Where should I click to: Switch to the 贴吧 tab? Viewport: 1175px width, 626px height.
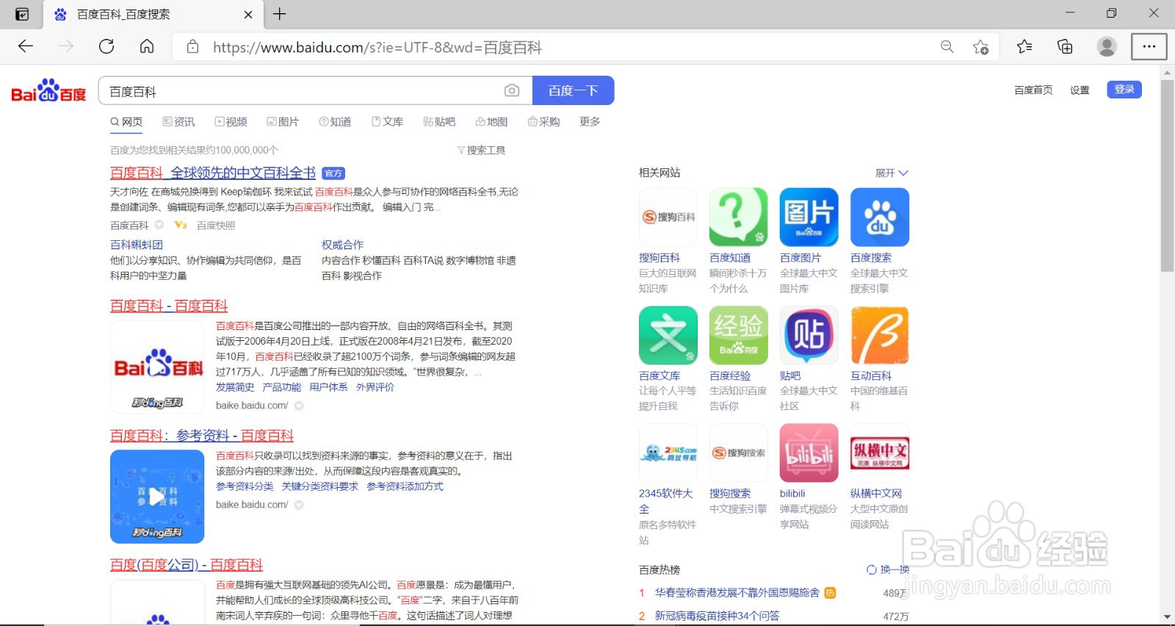point(439,122)
